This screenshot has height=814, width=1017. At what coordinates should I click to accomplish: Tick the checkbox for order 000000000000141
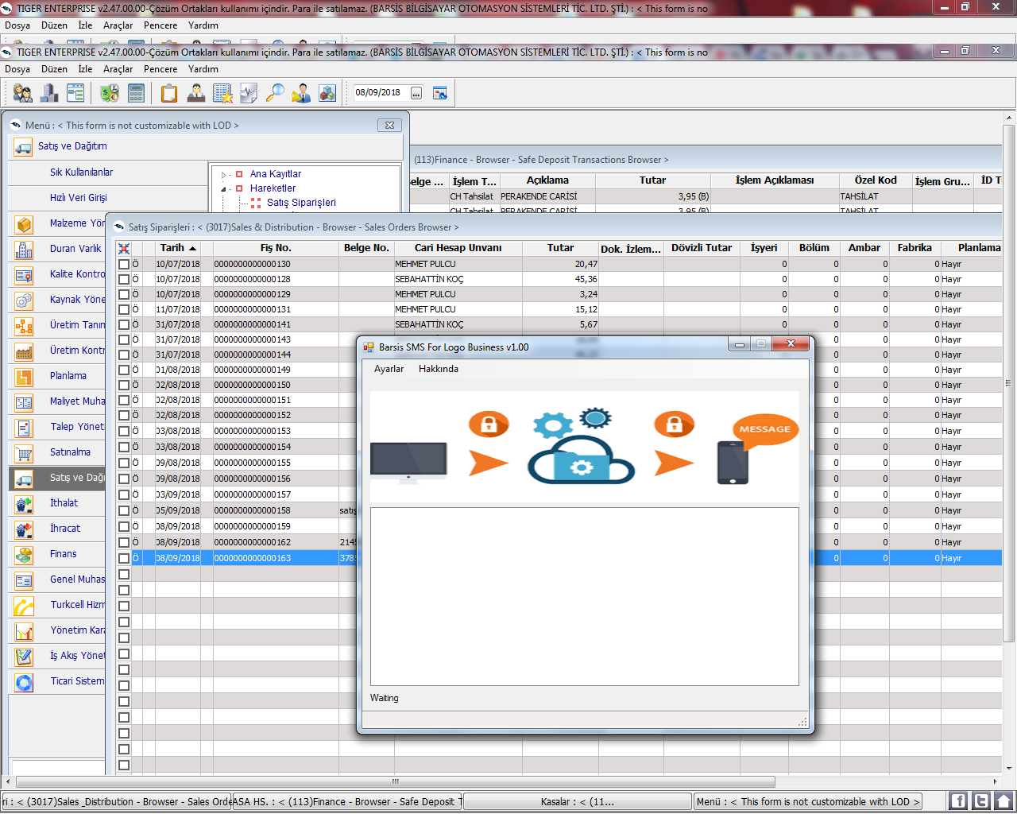[124, 324]
